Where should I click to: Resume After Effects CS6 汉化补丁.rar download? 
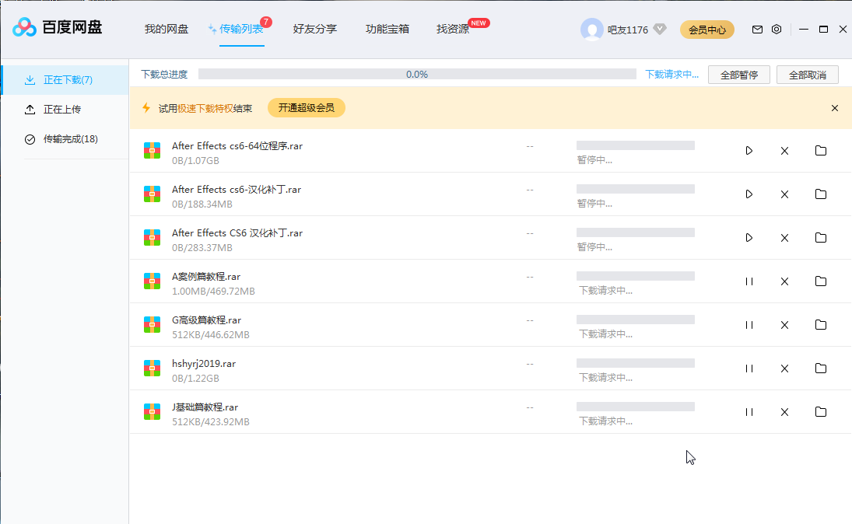749,237
